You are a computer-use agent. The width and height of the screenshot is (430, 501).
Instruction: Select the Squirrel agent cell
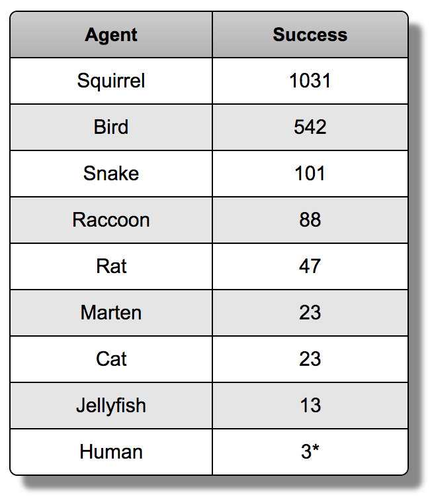click(111, 81)
